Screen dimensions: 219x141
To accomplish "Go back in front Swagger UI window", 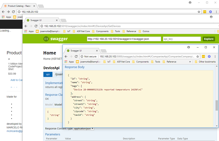I will pos(66,57).
